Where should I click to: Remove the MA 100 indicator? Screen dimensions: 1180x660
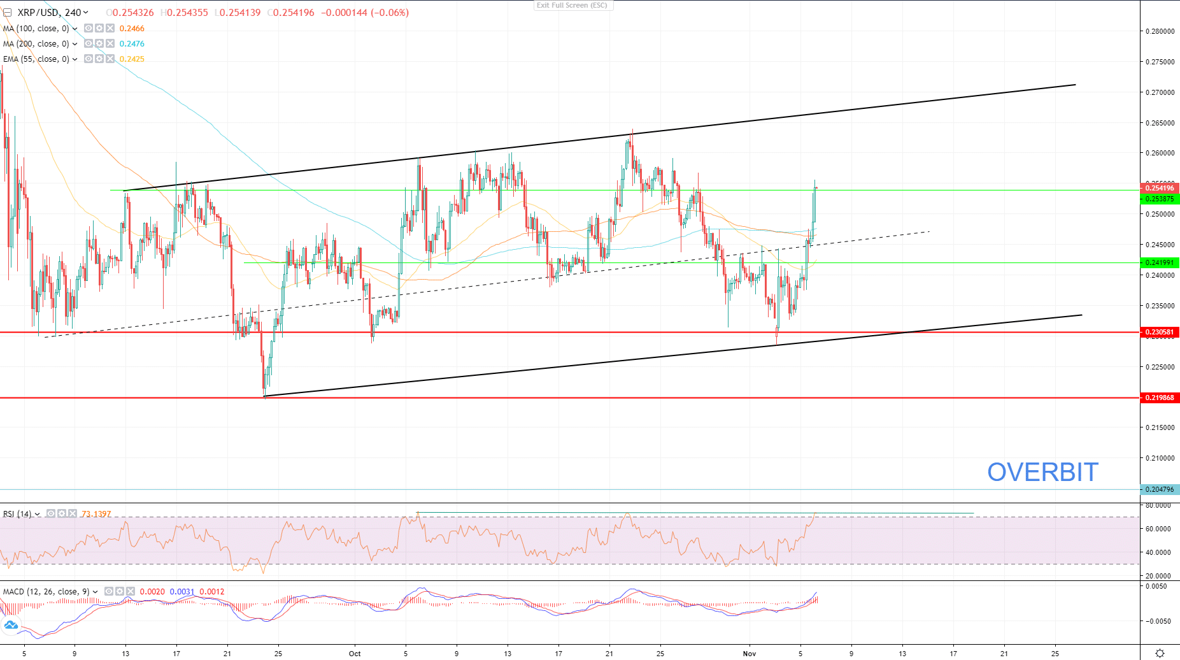[x=110, y=29]
